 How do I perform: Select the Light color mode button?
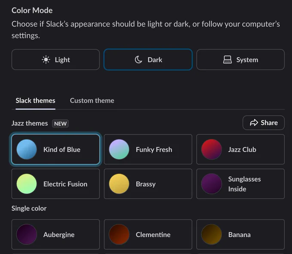tap(55, 60)
